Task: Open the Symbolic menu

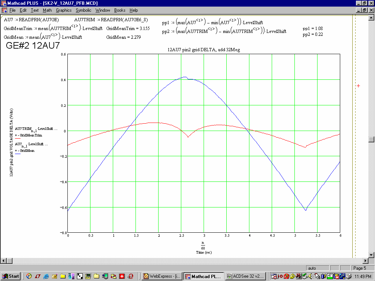Action: 83,10
